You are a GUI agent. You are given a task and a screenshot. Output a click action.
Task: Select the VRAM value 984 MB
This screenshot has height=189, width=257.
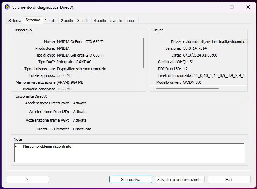pos(77,82)
